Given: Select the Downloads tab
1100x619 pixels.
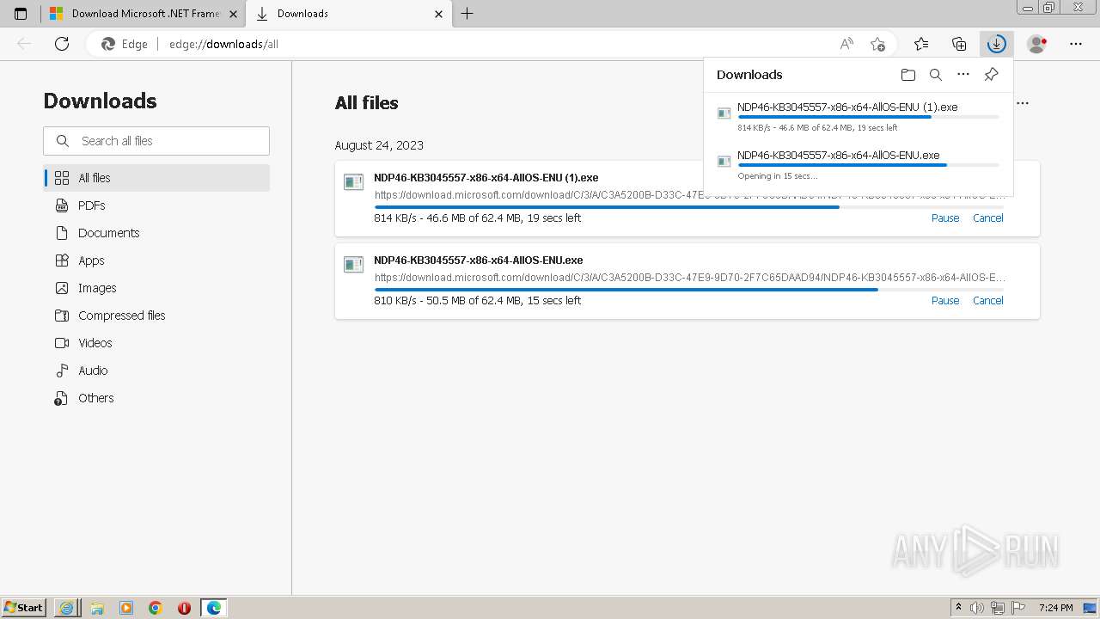Looking at the screenshot, I should (x=350, y=14).
